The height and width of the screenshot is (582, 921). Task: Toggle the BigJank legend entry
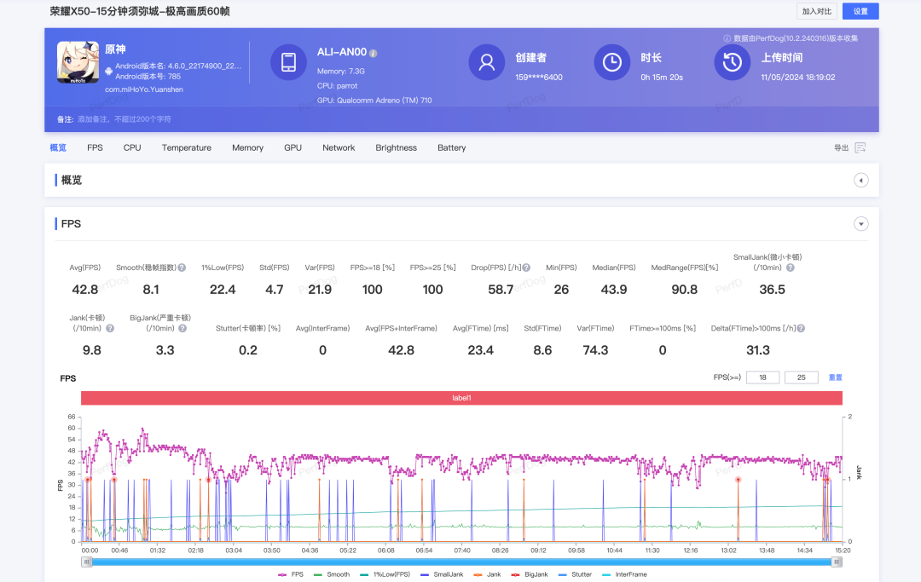click(532, 574)
